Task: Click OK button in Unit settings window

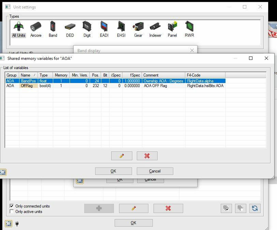Action: tap(134, 223)
